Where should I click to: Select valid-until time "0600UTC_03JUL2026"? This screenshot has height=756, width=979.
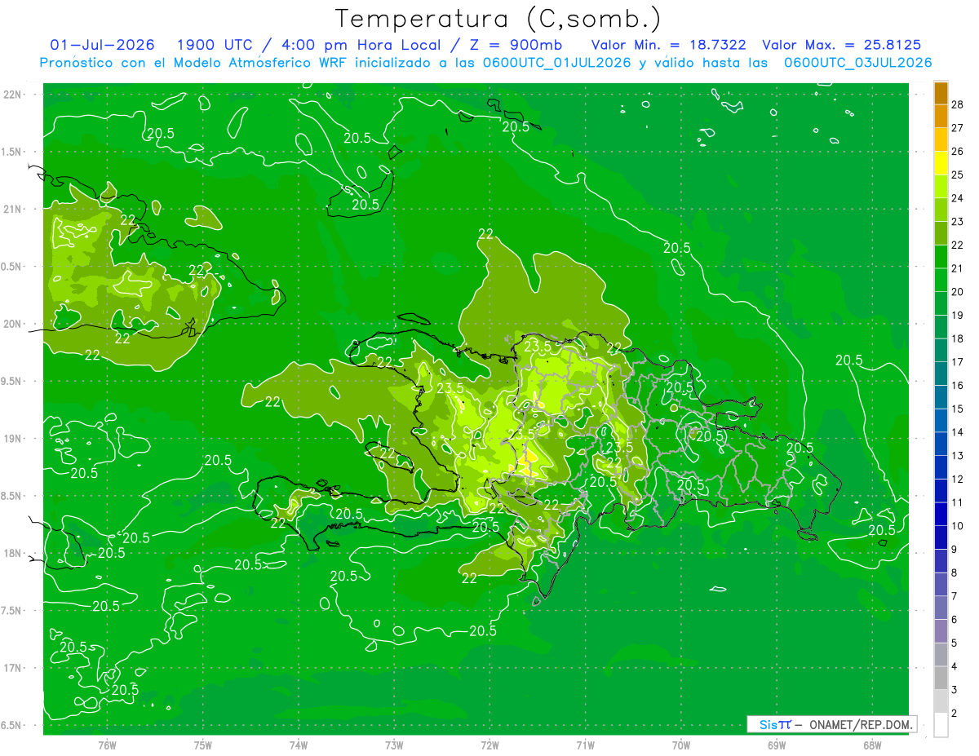point(857,63)
